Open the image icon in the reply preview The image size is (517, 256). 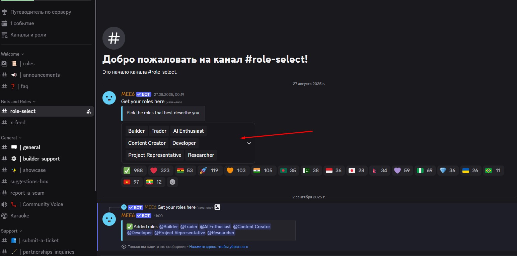[x=217, y=207]
